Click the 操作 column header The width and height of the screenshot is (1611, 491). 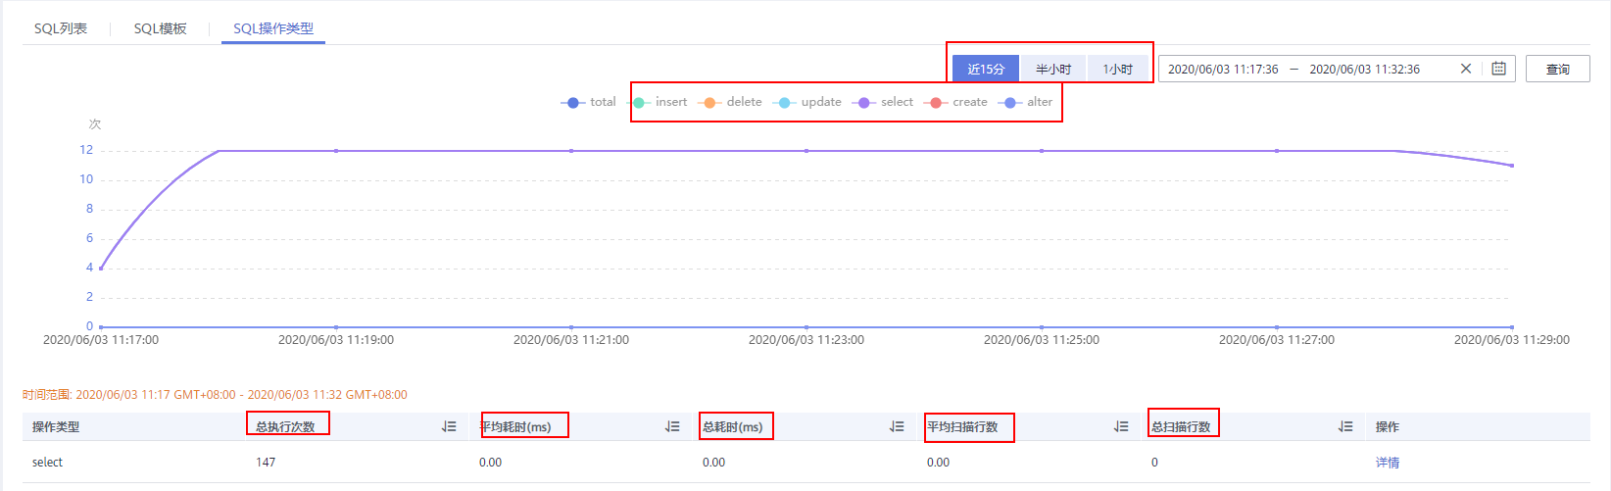(1388, 427)
